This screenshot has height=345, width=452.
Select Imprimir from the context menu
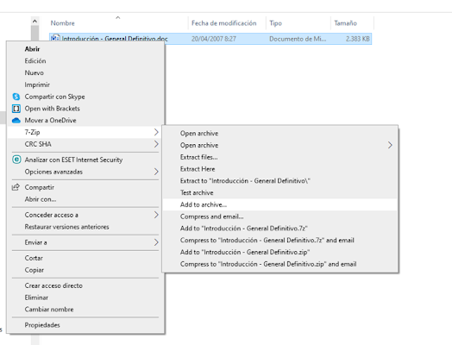(x=85, y=85)
